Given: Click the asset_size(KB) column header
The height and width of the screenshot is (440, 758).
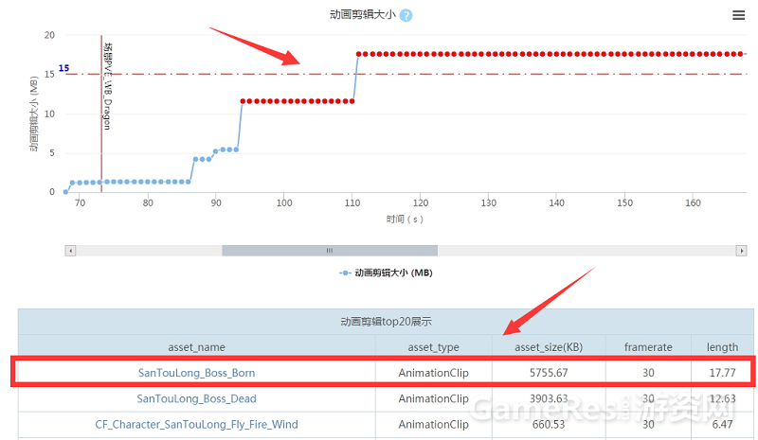Looking at the screenshot, I should tap(549, 347).
